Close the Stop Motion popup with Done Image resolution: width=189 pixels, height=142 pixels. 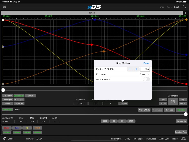(146, 63)
